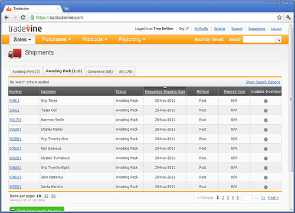Click the secure padlock icon in address bar
The height and width of the screenshot is (213, 295).
pyautogui.click(x=32, y=18)
